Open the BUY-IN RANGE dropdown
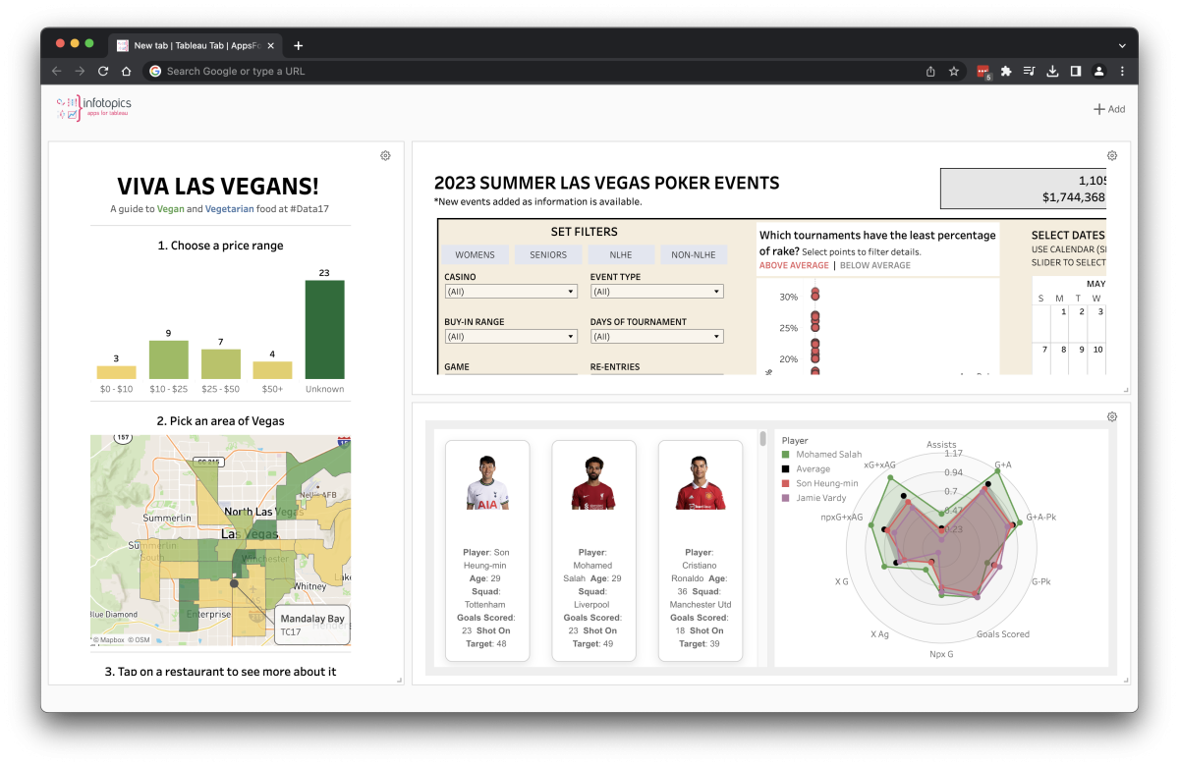Screen dimensions: 1179x766 (x=510, y=336)
